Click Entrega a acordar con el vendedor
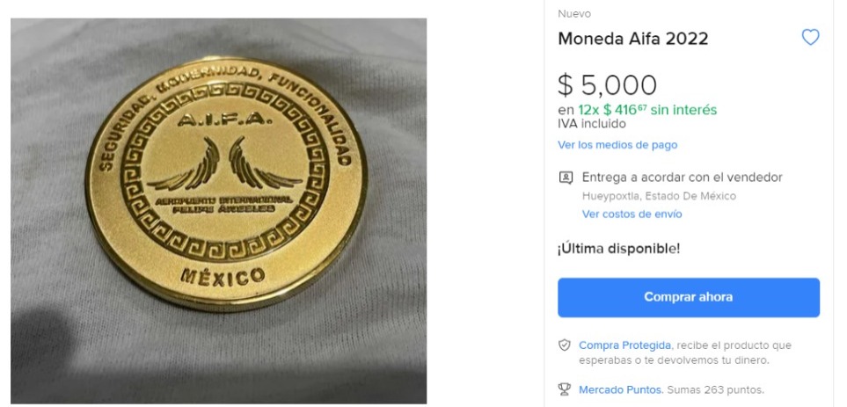The image size is (847, 407). (683, 177)
